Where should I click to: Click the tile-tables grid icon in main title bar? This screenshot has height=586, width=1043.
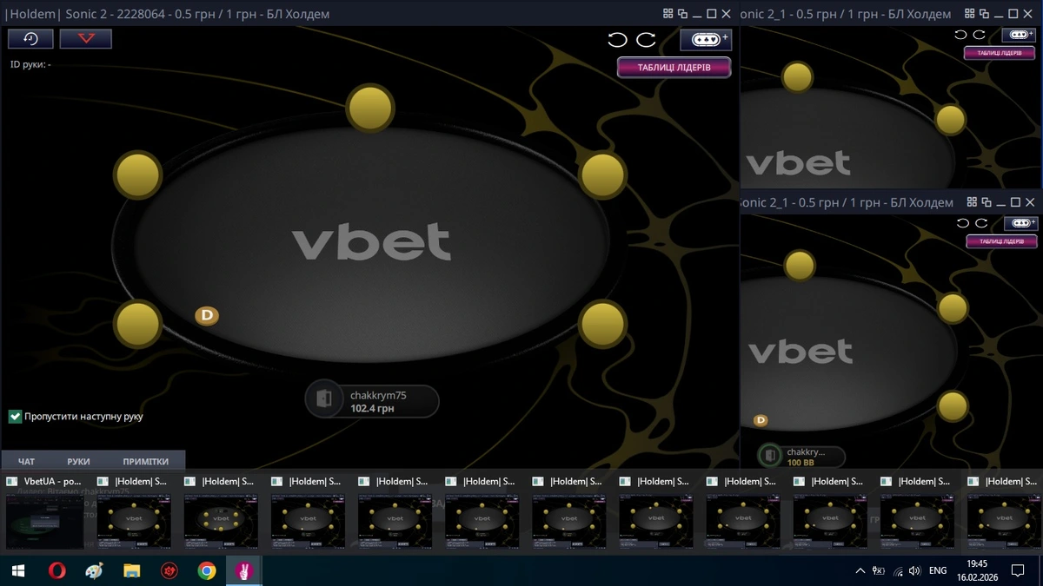pyautogui.click(x=668, y=14)
